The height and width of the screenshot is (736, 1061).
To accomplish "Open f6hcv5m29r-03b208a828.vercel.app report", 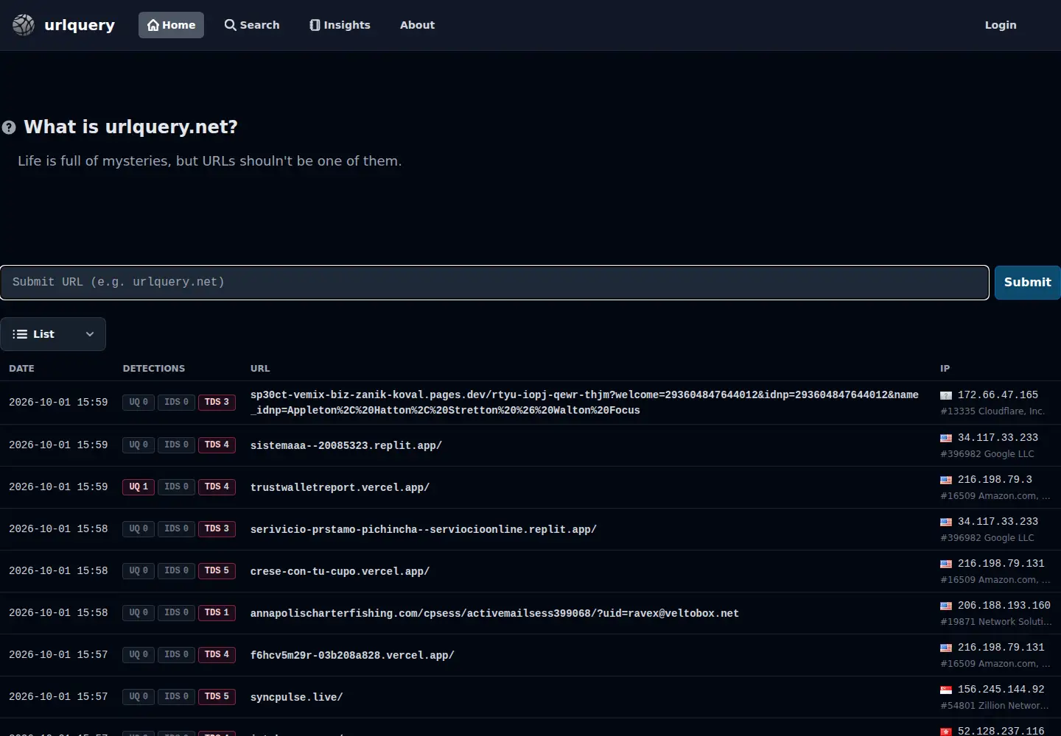I will (x=352, y=655).
